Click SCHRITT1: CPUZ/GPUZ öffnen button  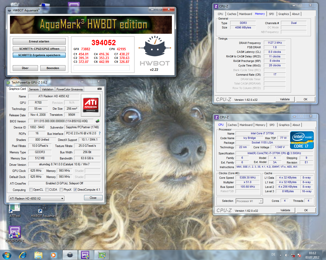pos(39,49)
